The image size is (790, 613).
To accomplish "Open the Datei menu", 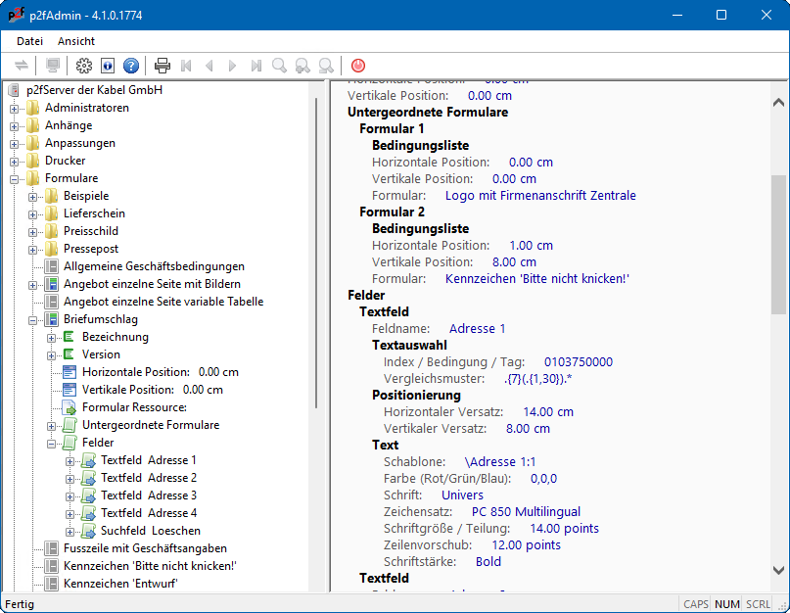I will (x=29, y=41).
